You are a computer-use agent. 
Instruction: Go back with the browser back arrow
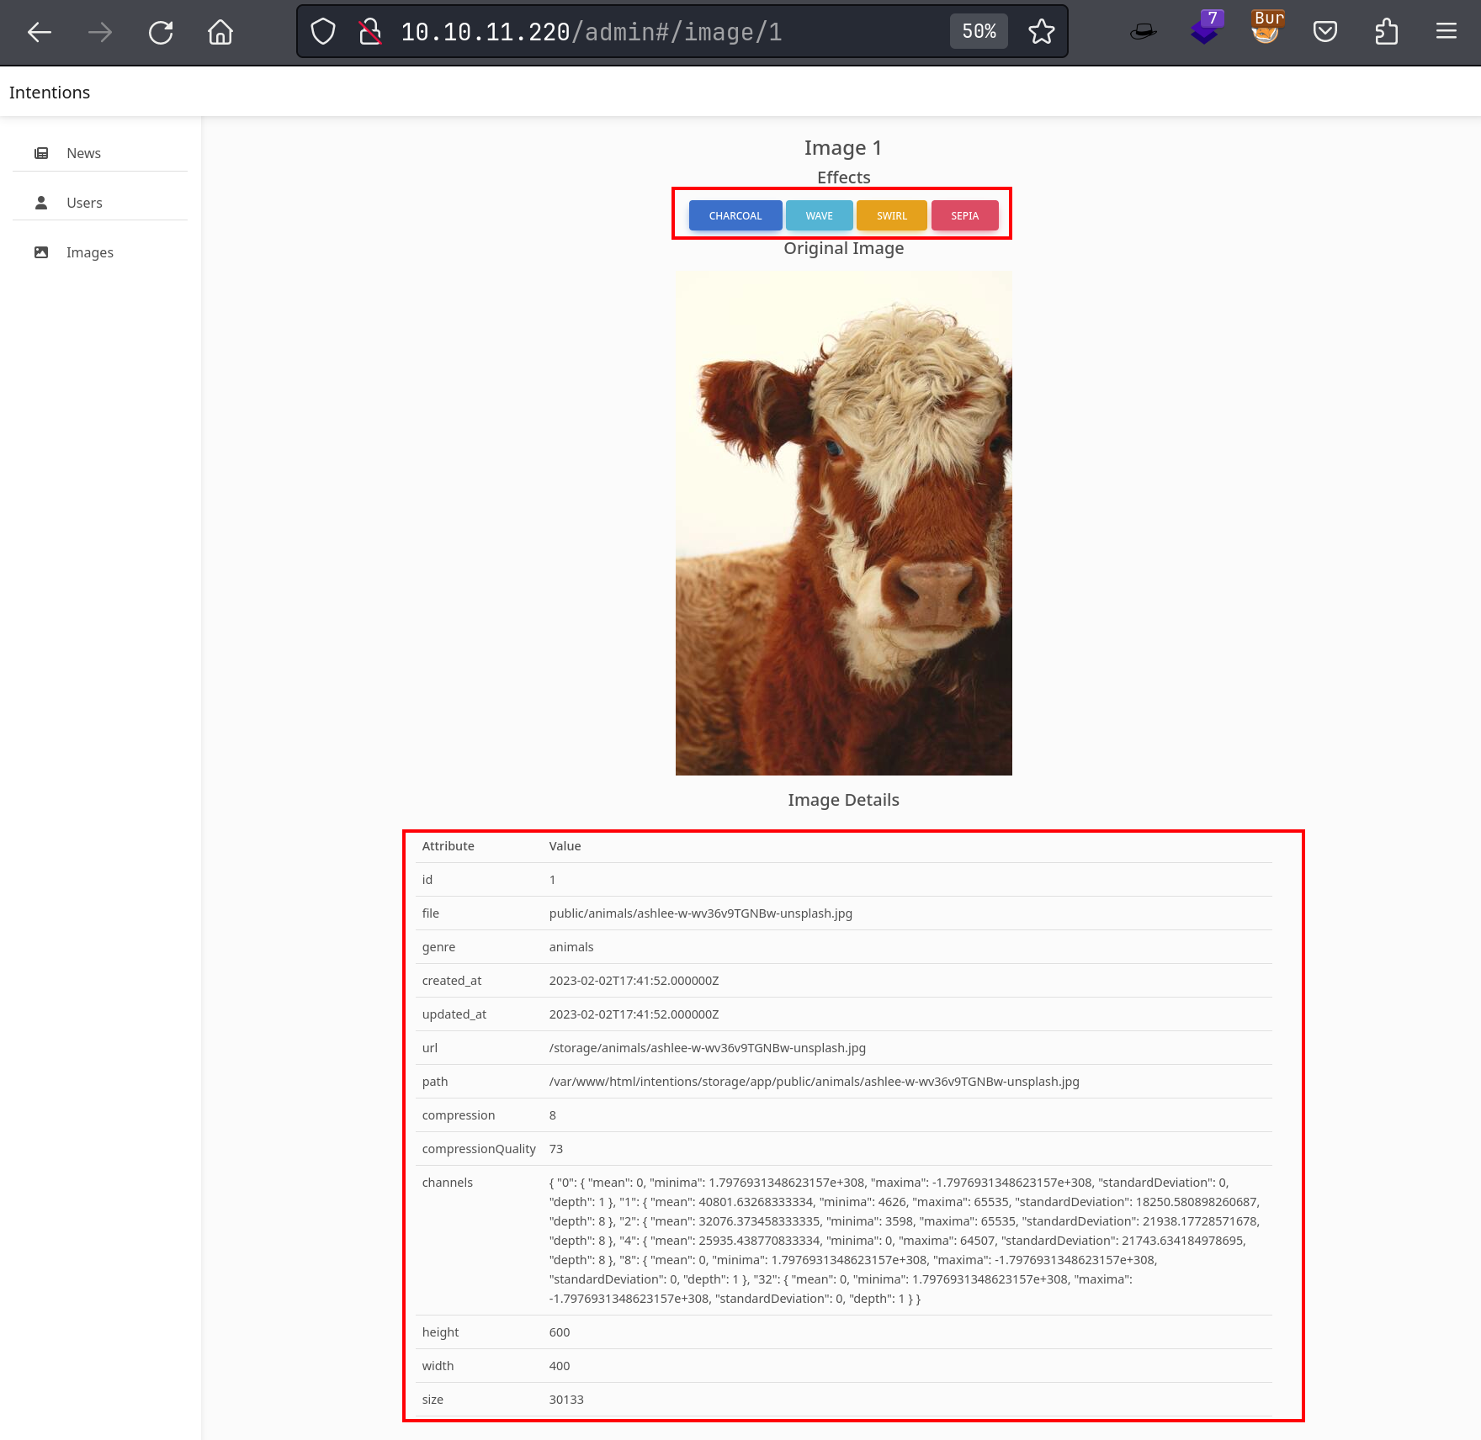coord(40,32)
